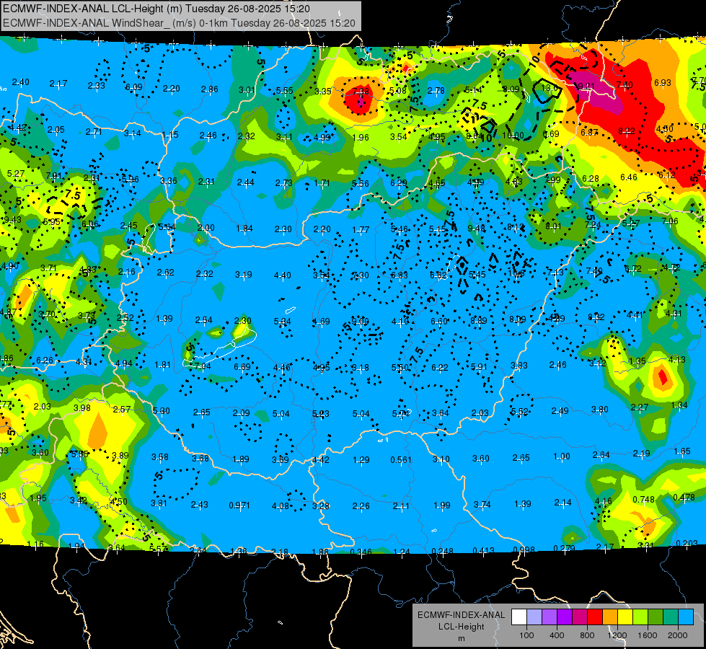The image size is (706, 649).
Task: Click the ECMWF-INDEX-ANAL legend heading
Action: point(461,615)
